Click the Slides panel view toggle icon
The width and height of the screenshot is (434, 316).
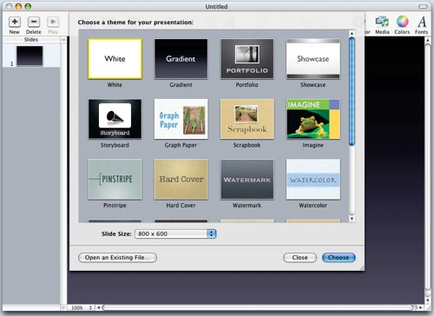pos(63,40)
